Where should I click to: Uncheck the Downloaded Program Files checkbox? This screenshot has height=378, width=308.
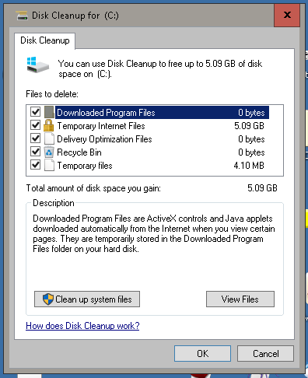(x=35, y=112)
